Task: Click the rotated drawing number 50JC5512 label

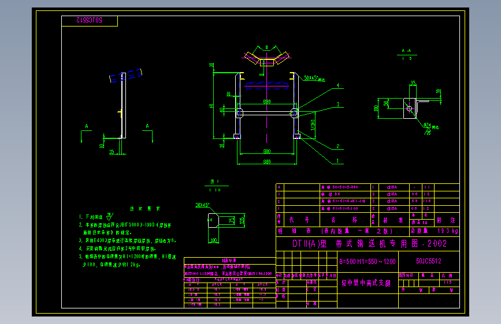Action: 90,20
